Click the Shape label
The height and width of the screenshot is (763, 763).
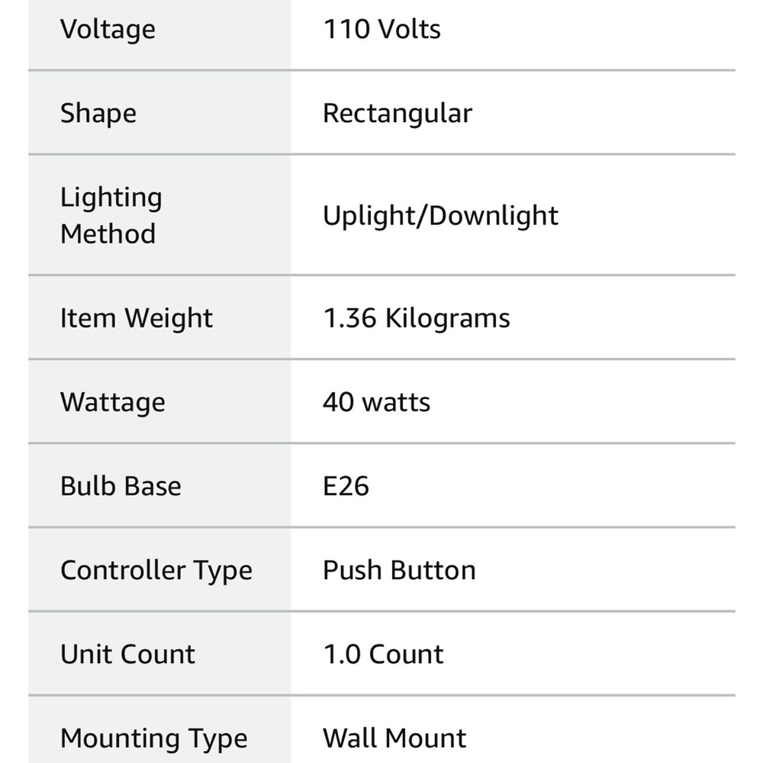98,114
